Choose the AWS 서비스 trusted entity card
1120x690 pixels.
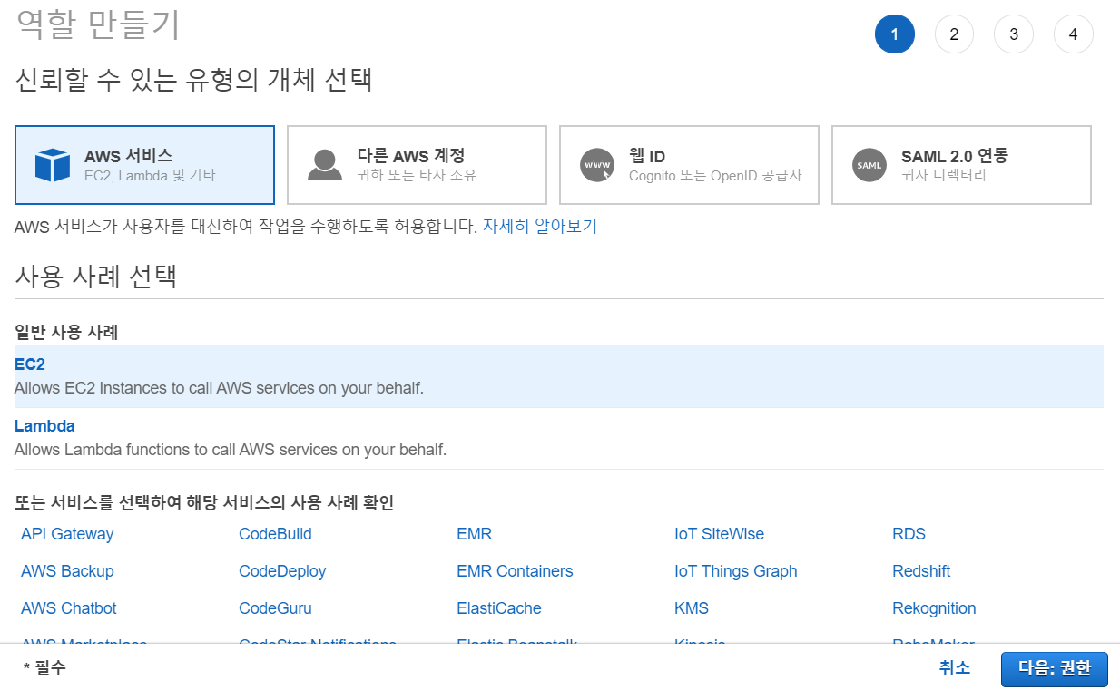click(x=145, y=165)
